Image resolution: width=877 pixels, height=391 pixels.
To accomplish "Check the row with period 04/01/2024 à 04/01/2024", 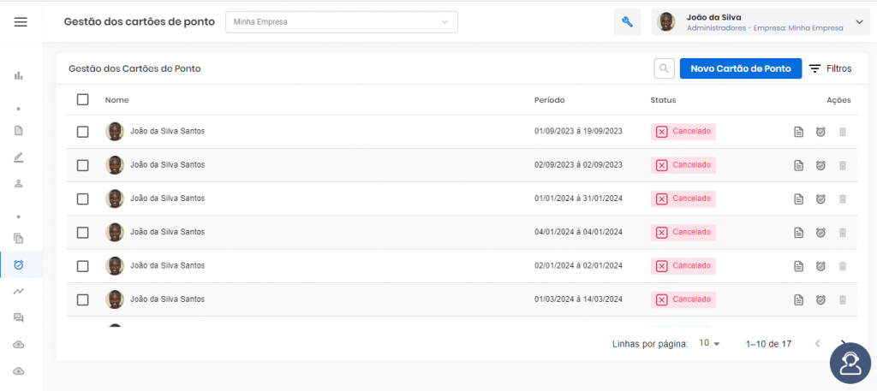I will click(83, 233).
